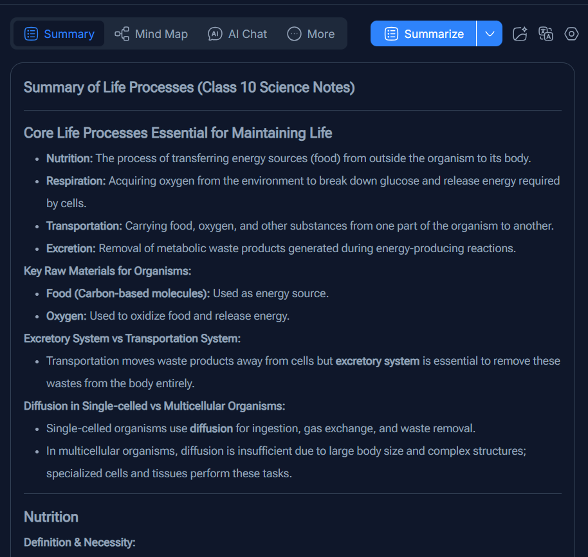Click the Nutrition section heading
Screen dimensions: 588x557
[x=51, y=517]
